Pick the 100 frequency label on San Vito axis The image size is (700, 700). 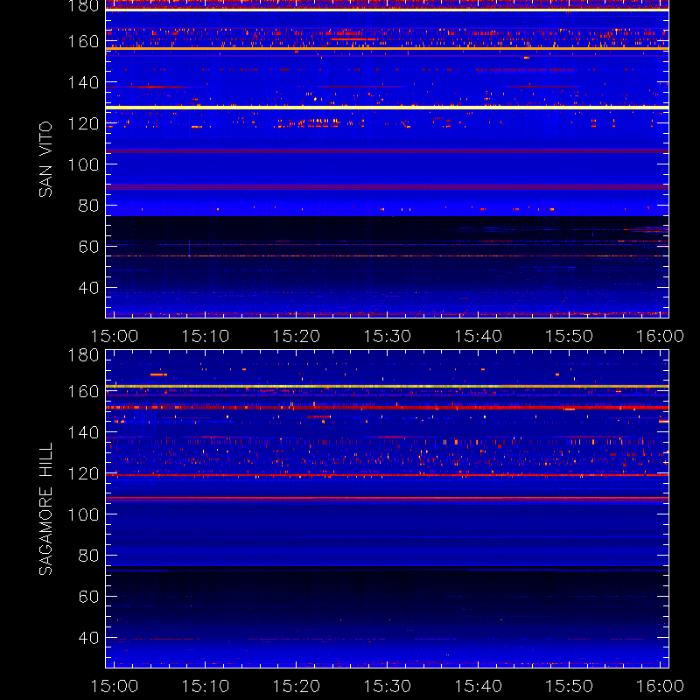pyautogui.click(x=83, y=164)
